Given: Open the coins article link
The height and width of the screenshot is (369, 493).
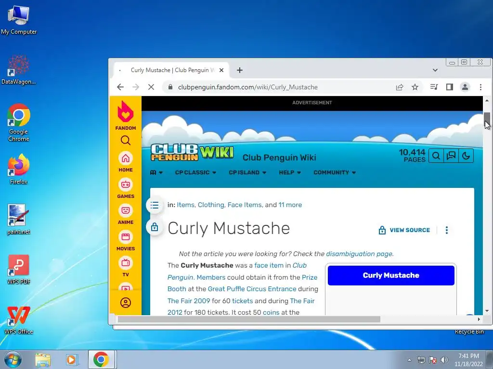Looking at the screenshot, I should [271, 312].
